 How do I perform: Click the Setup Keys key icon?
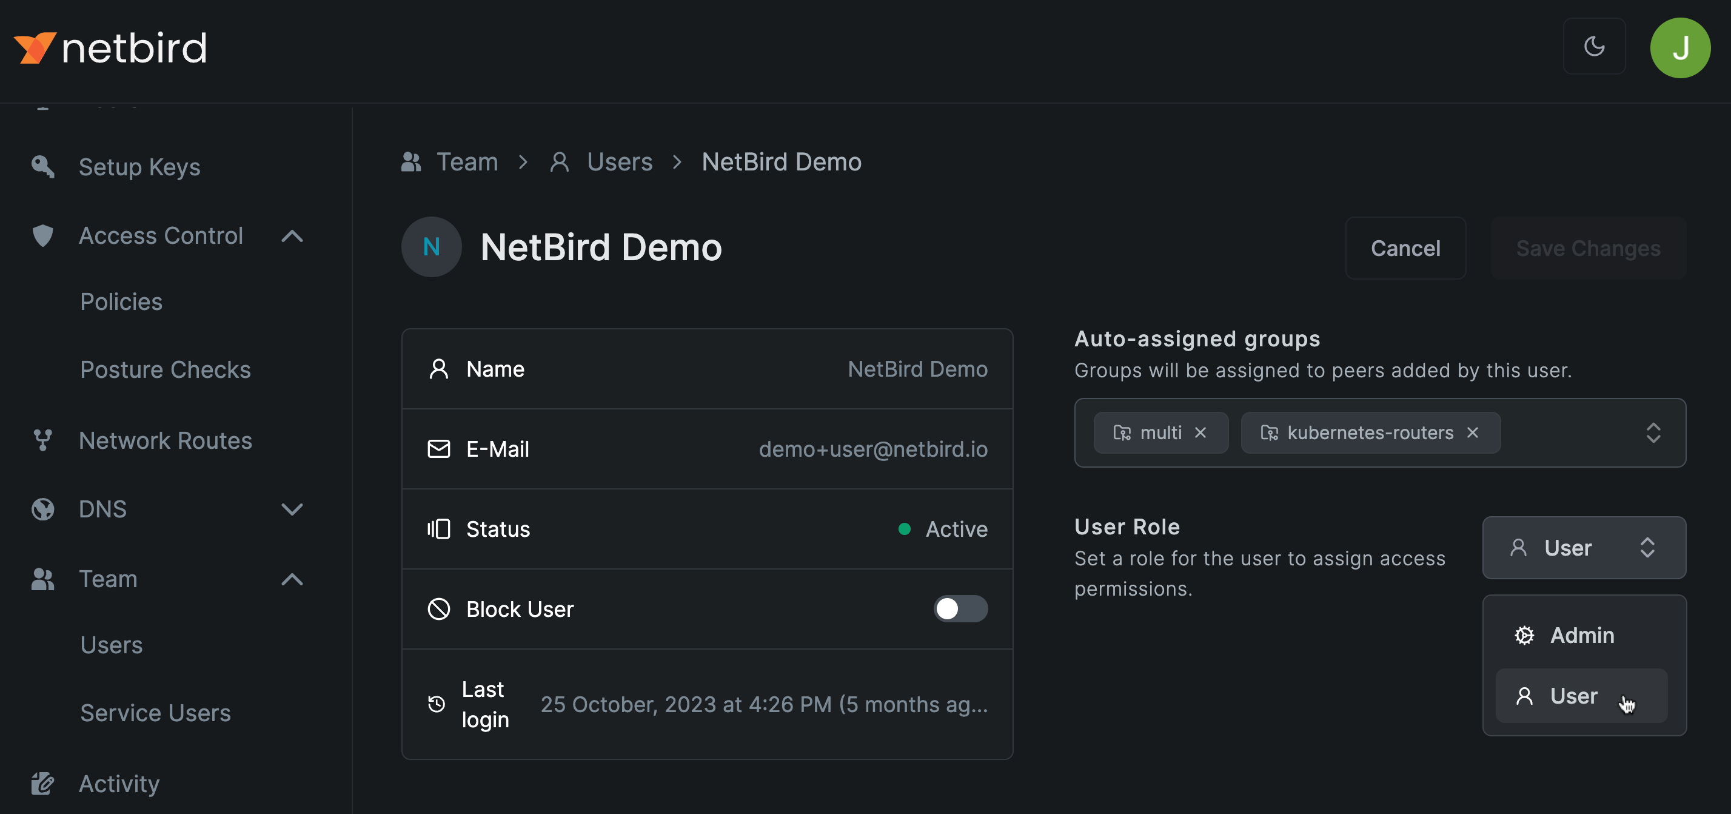click(x=43, y=167)
